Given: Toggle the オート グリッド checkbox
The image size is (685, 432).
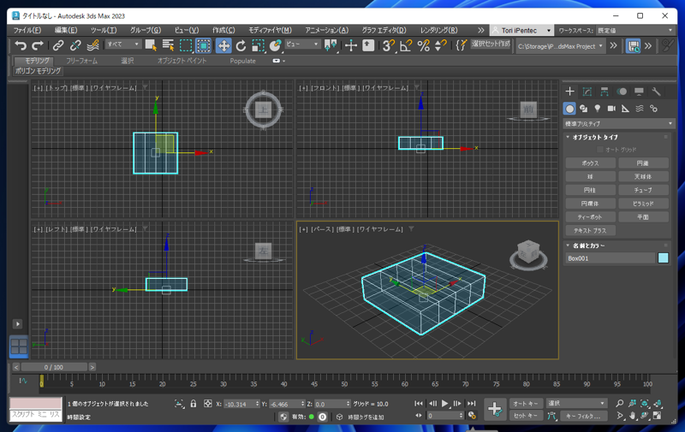Looking at the screenshot, I should (600, 150).
